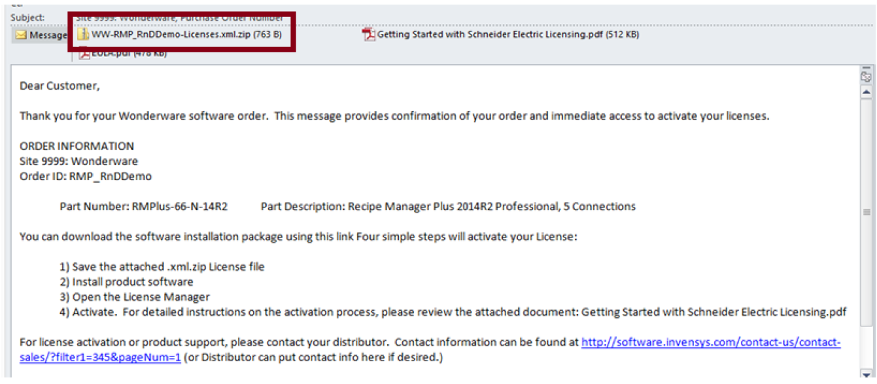Click the EULA.pdf attachment icon

[x=84, y=54]
